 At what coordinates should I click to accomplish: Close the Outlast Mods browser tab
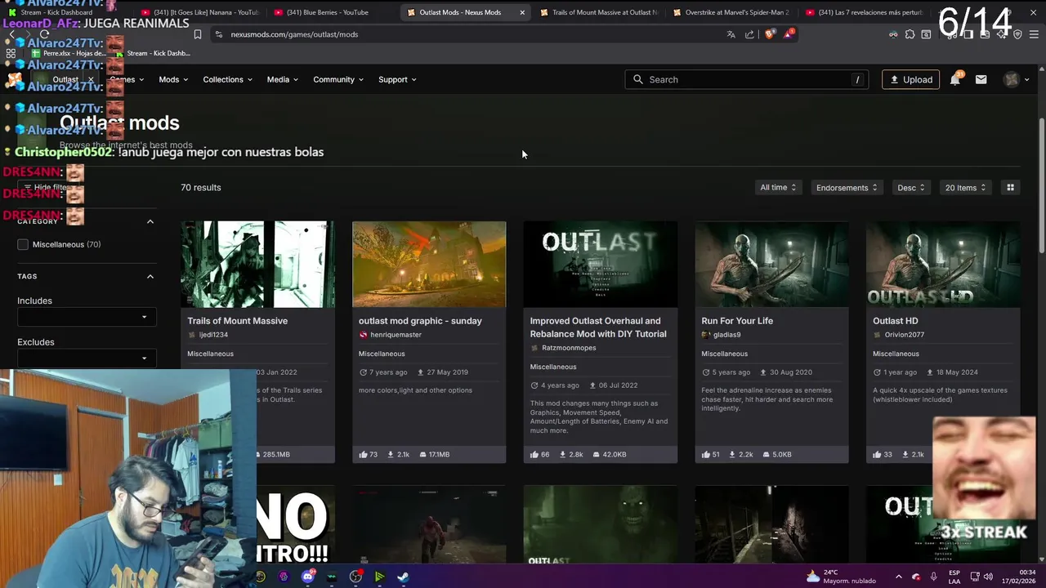pyautogui.click(x=522, y=12)
